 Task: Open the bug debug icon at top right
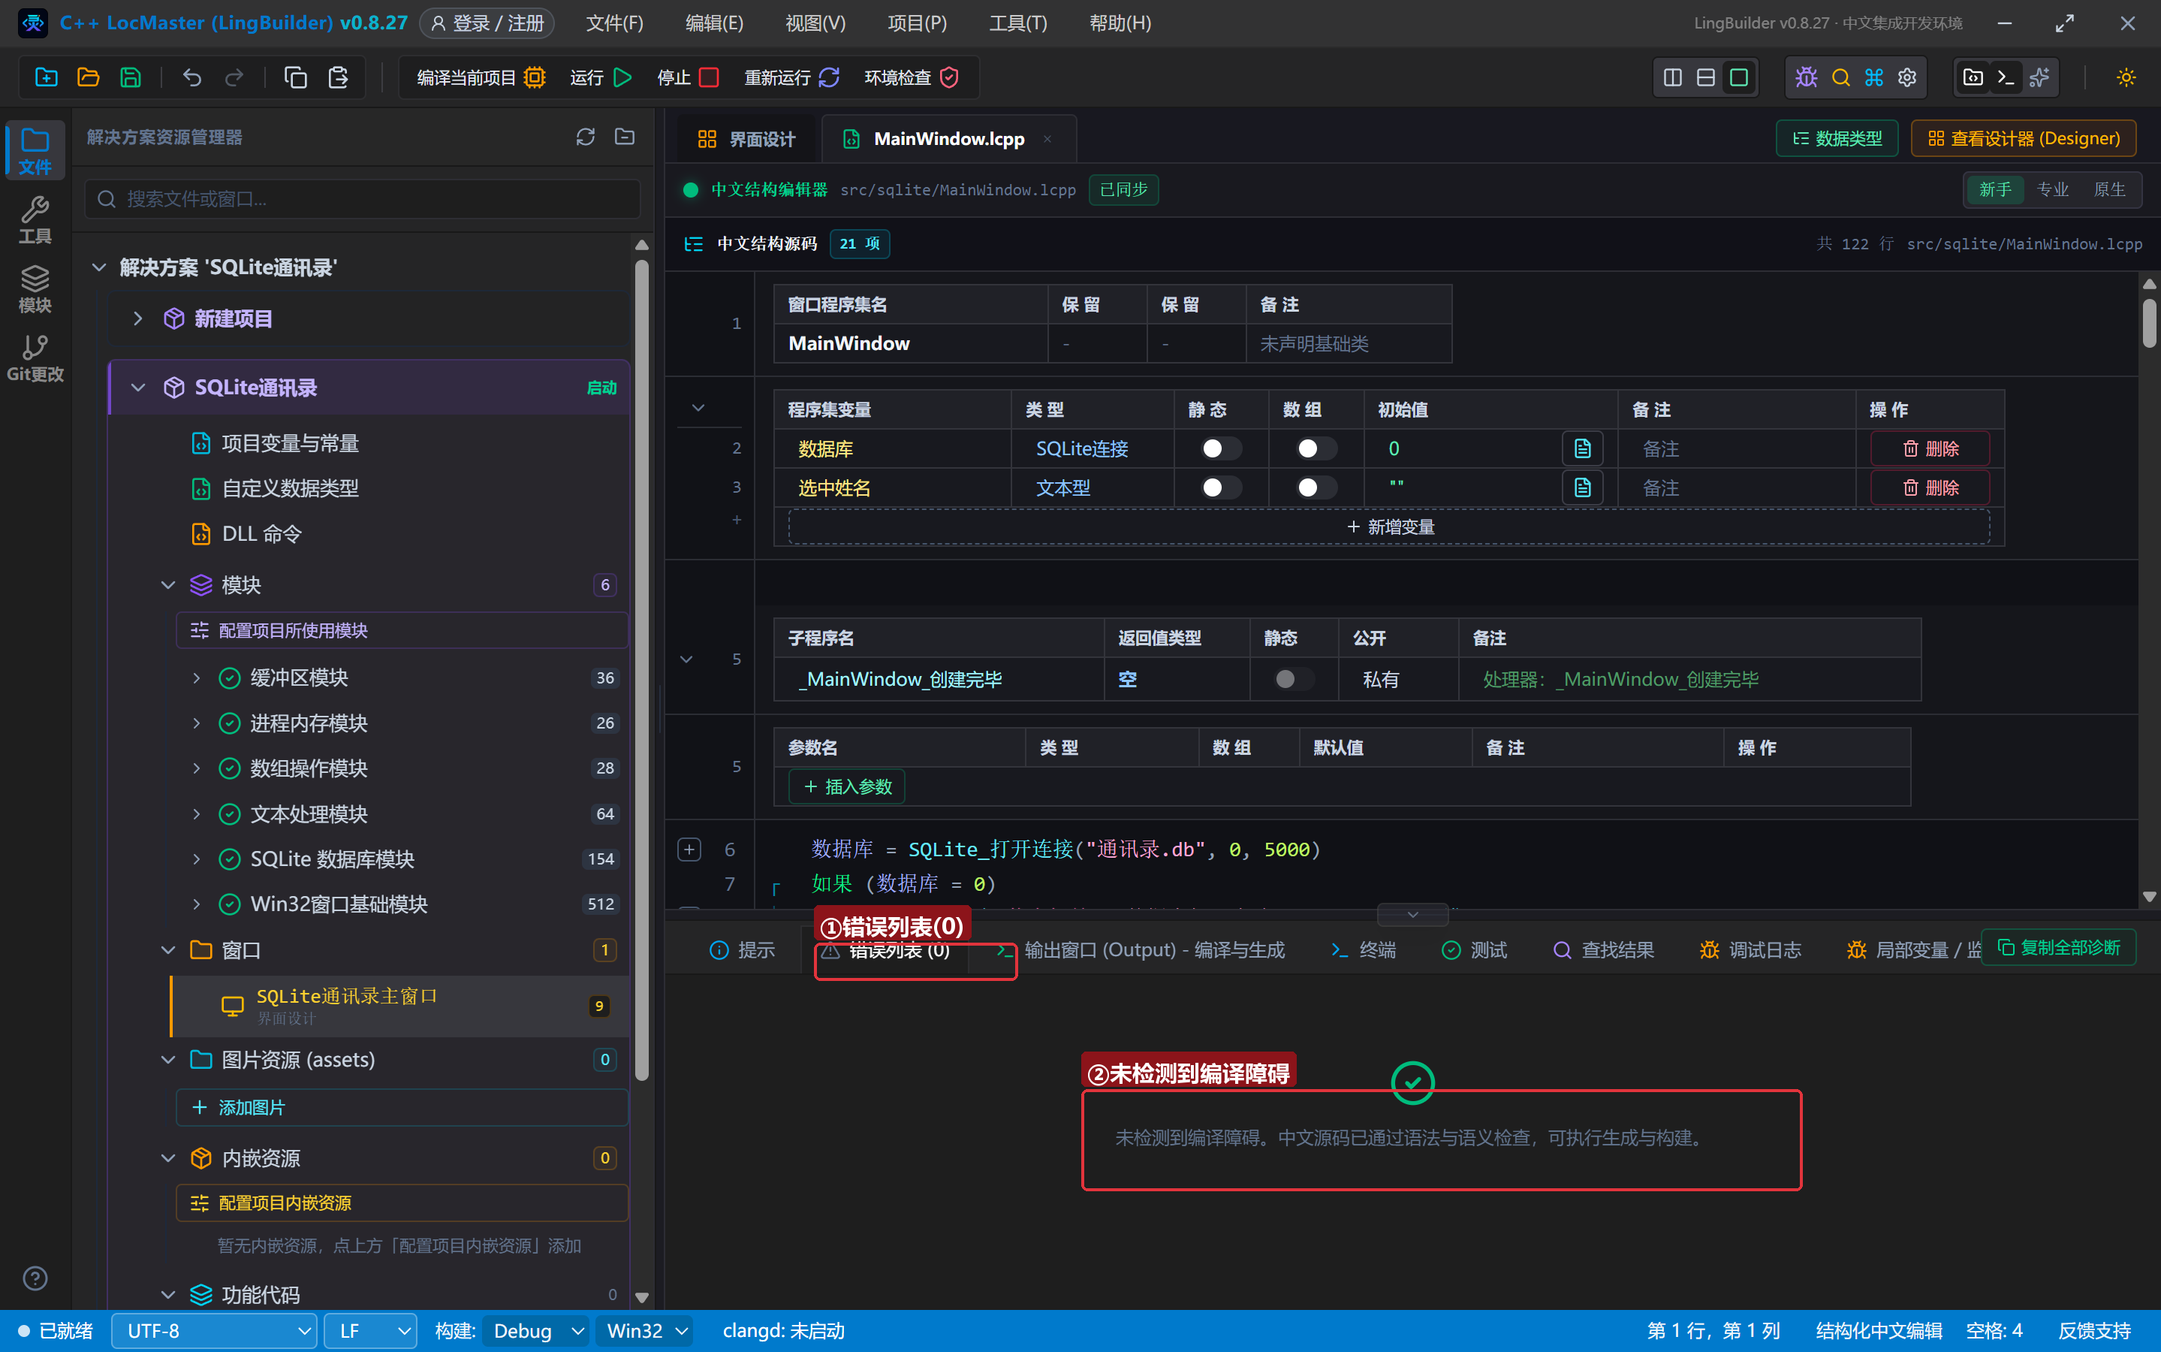(1806, 78)
